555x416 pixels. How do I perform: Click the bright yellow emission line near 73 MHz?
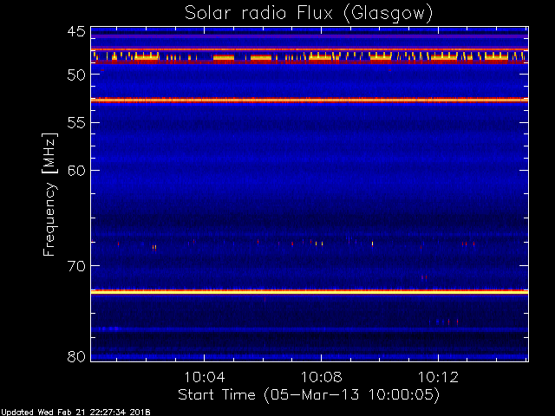click(310, 292)
